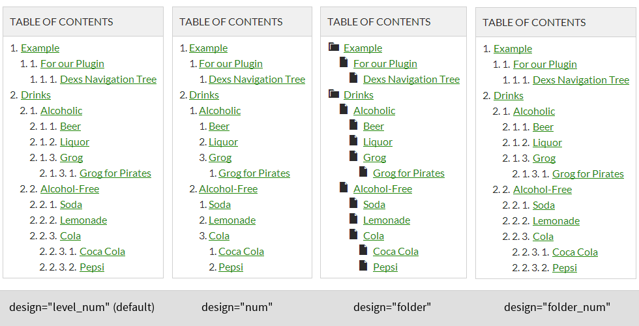Click the file icon next to Pepsi

[x=363, y=265]
